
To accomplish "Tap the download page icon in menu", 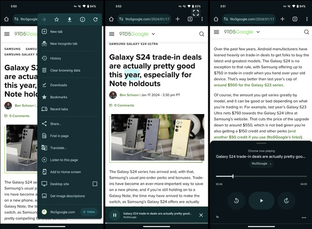I will click(69, 19).
